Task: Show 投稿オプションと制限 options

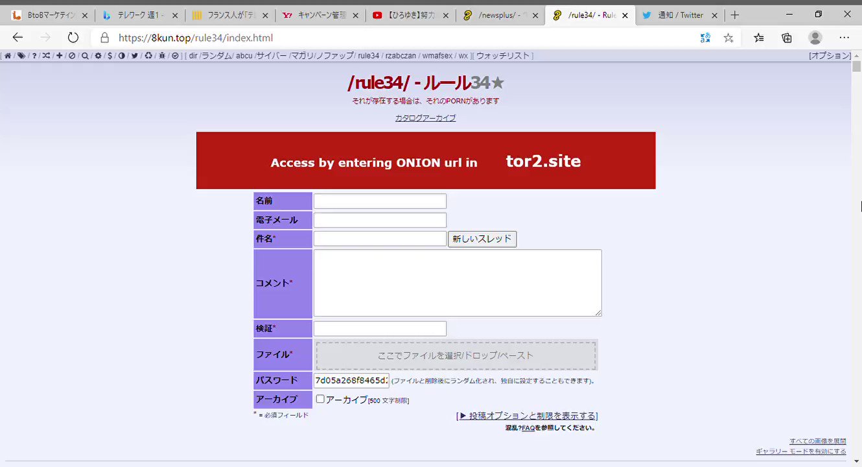Action: (x=527, y=416)
